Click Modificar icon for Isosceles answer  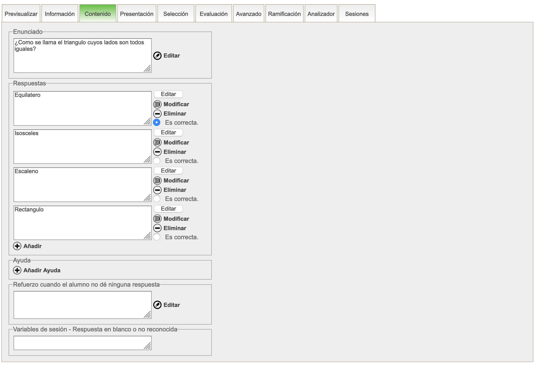(157, 143)
